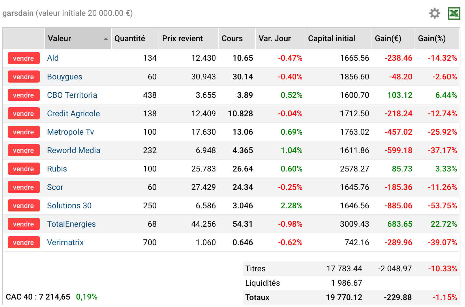
Task: Click the vendre button for Credit Agricole
Action: 24,113
